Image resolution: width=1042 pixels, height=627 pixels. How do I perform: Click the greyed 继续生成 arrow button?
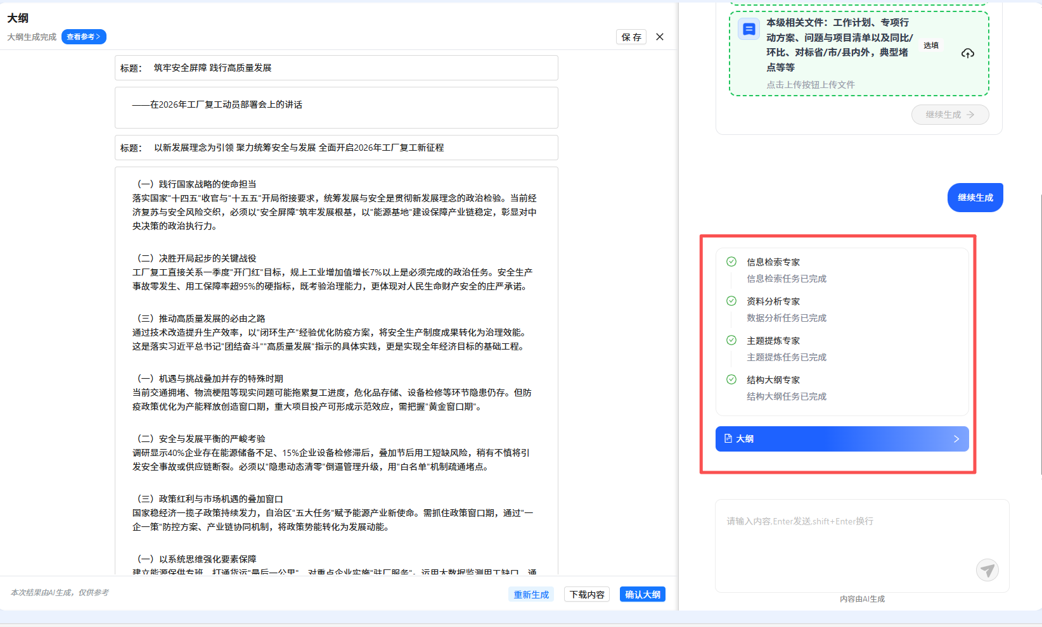click(x=949, y=115)
